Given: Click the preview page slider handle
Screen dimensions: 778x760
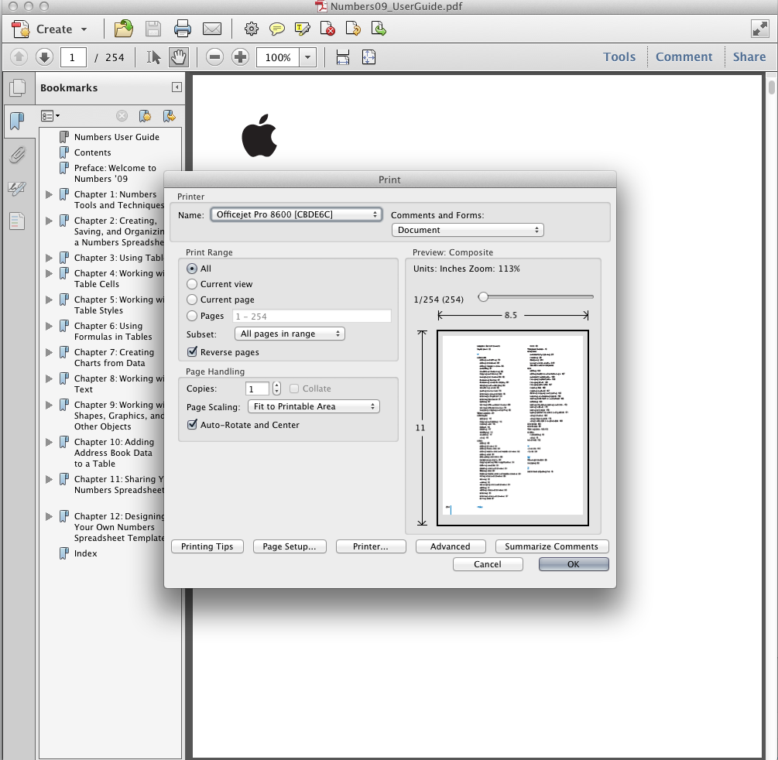Looking at the screenshot, I should click(483, 296).
